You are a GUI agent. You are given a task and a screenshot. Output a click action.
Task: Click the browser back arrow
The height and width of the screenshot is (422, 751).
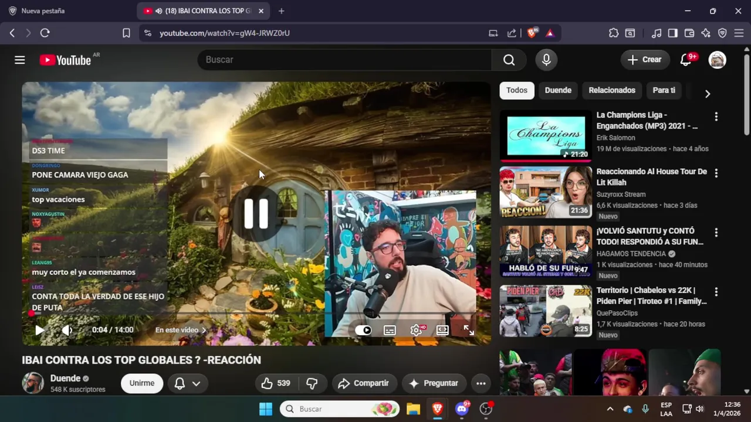pos(12,33)
